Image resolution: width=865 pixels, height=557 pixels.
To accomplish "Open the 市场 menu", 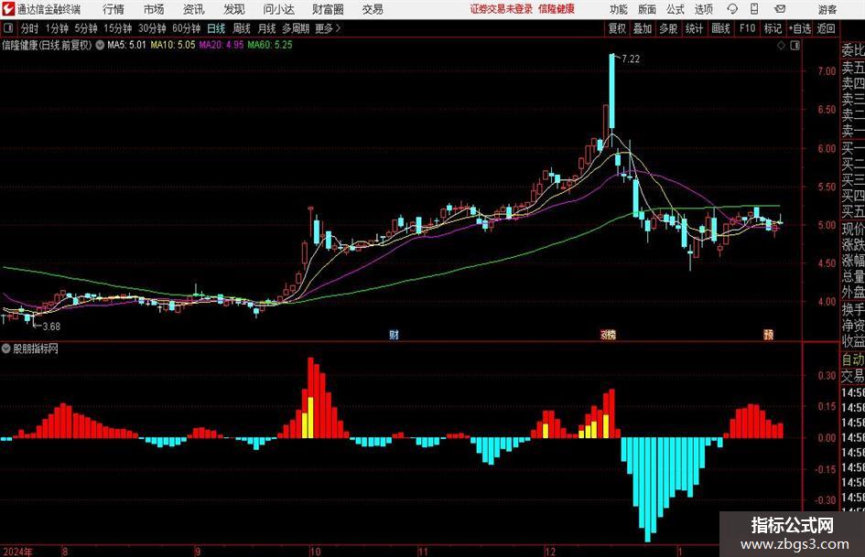I will point(154,9).
